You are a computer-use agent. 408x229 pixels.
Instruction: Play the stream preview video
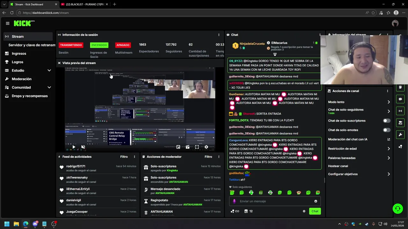coord(74,147)
